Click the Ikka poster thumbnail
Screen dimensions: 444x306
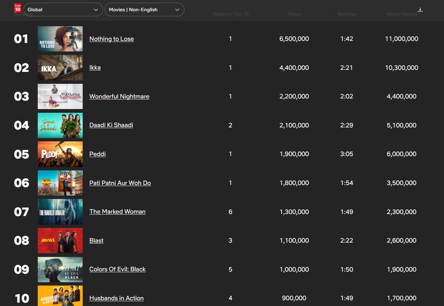[60, 68]
